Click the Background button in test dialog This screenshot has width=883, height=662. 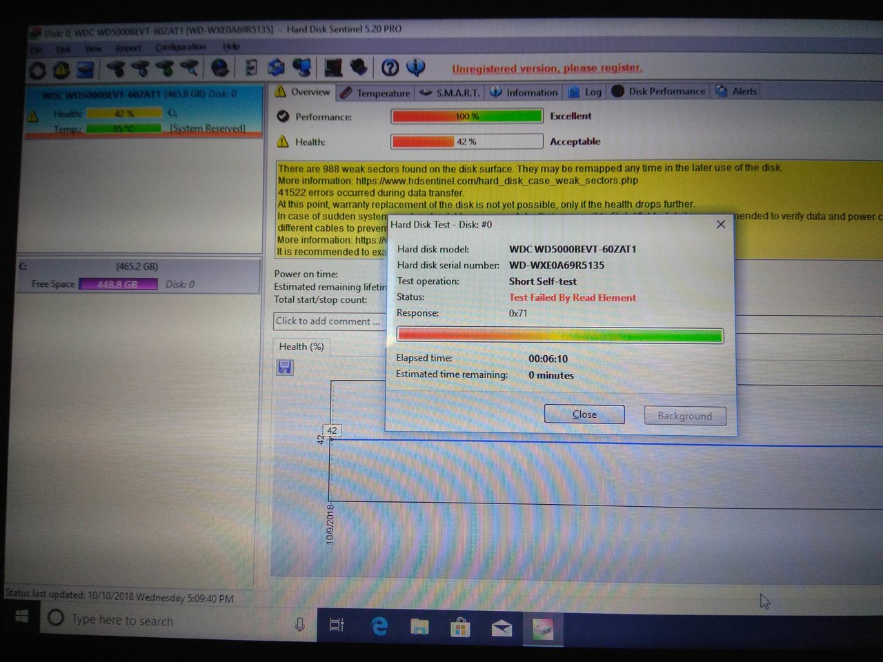[x=685, y=416]
